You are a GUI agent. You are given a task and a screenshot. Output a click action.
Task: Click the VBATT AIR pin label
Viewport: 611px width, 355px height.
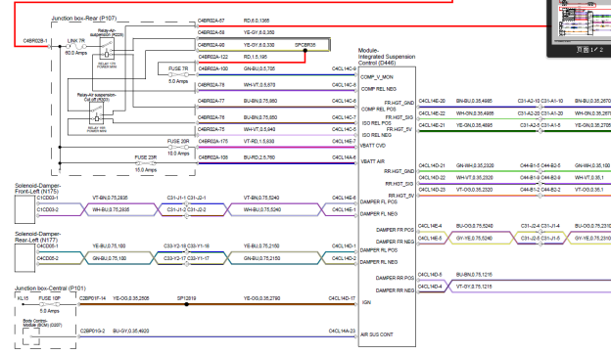[372, 161]
